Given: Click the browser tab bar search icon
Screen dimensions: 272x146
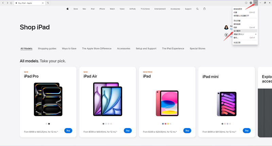Looking at the screenshot, I should pyautogui.click(x=48, y=3).
